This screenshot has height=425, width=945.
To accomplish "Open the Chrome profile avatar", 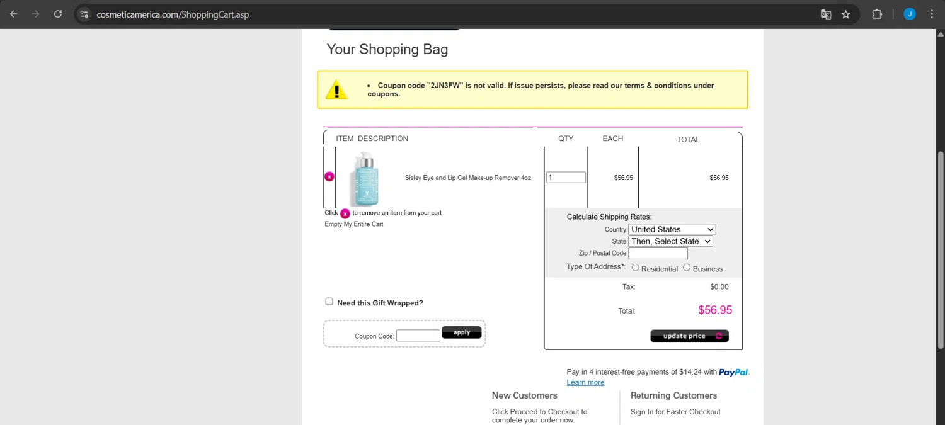I will coord(910,14).
